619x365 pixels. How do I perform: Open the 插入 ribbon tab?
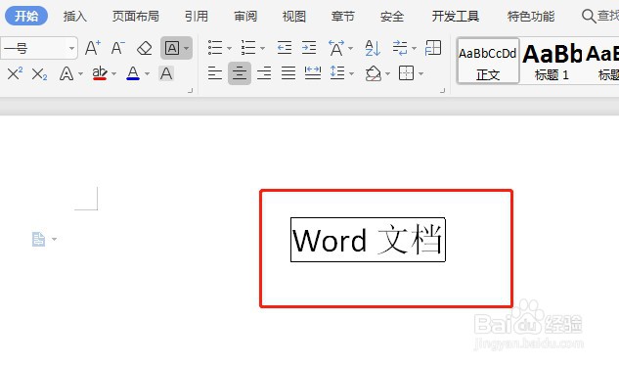click(x=74, y=17)
